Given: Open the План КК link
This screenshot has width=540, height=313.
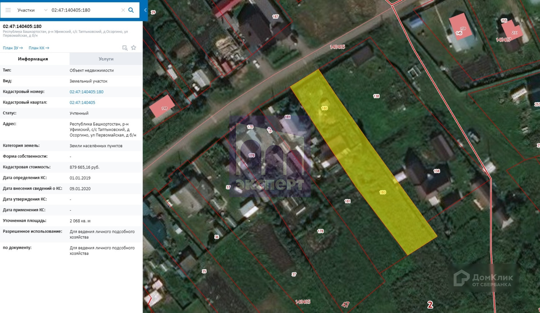Looking at the screenshot, I should pyautogui.click(x=39, y=48).
